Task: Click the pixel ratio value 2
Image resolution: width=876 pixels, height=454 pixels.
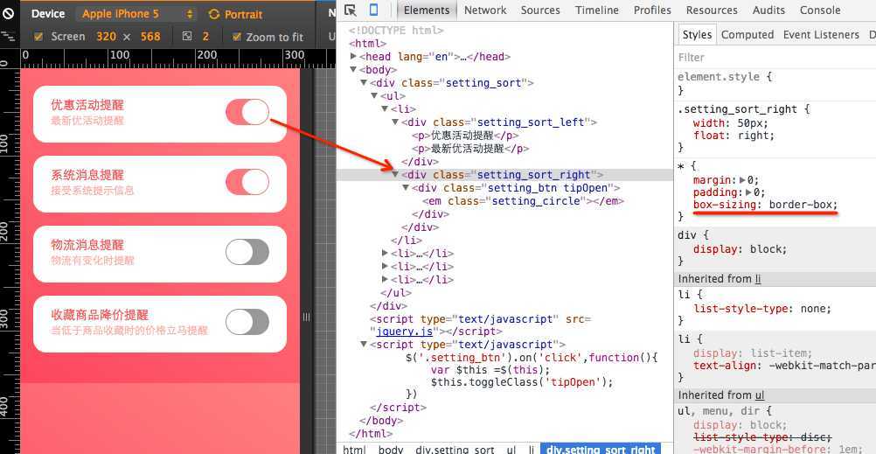Action: click(205, 37)
